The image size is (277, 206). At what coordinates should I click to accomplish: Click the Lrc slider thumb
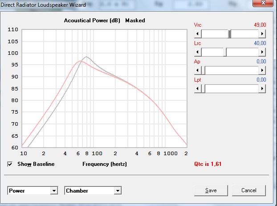[225, 52]
